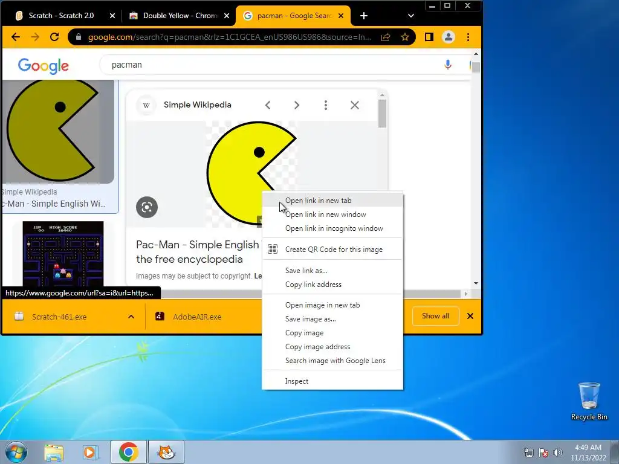Image resolution: width=619 pixels, height=464 pixels.
Task: Click the lock icon in the address bar
Action: coord(78,37)
